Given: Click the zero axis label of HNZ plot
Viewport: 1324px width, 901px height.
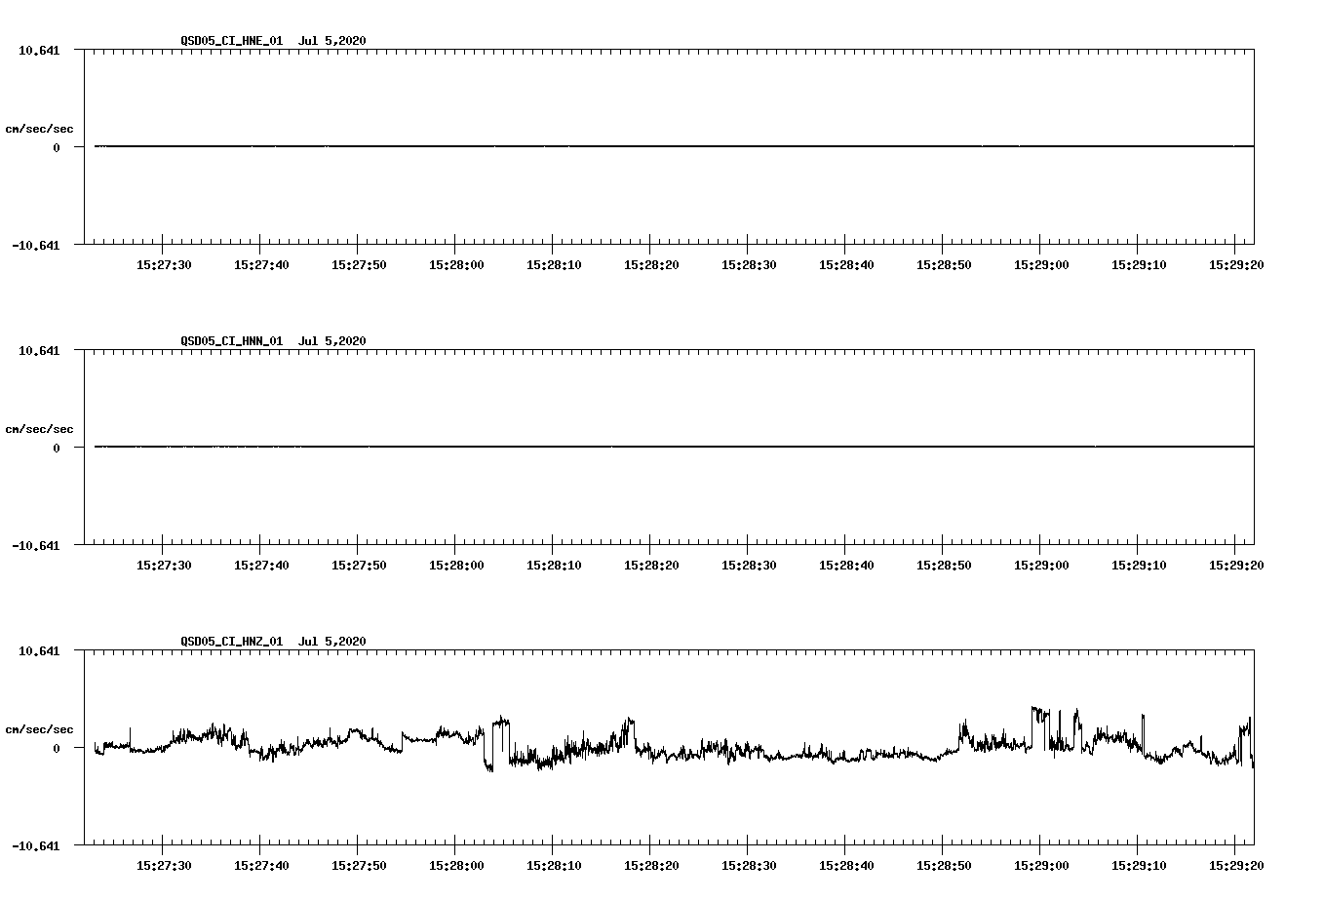Looking at the screenshot, I should coord(57,749).
